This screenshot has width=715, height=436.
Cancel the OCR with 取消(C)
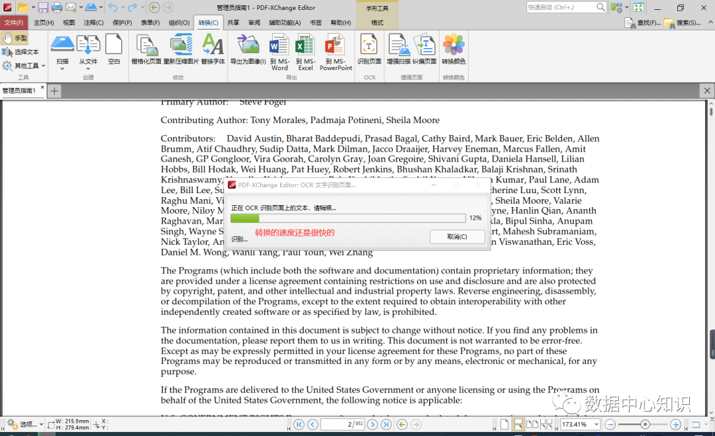pyautogui.click(x=457, y=236)
